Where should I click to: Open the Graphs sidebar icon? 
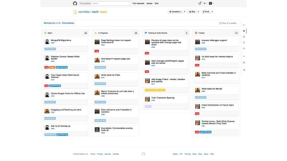[x=244, y=62]
